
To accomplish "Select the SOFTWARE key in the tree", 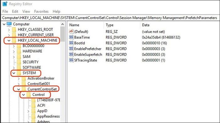I will [32, 67].
